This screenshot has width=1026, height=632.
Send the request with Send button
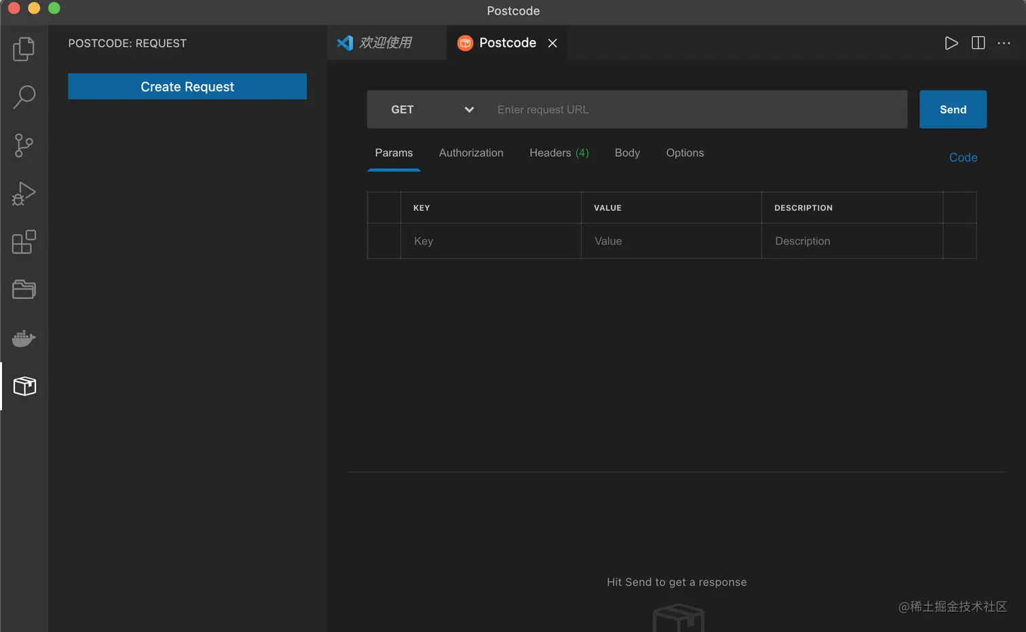coord(953,109)
